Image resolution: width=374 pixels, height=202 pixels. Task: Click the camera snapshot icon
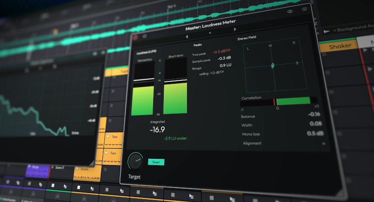click(x=304, y=9)
